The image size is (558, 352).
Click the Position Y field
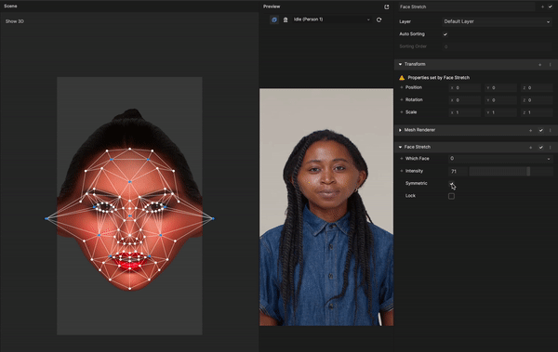click(x=500, y=88)
